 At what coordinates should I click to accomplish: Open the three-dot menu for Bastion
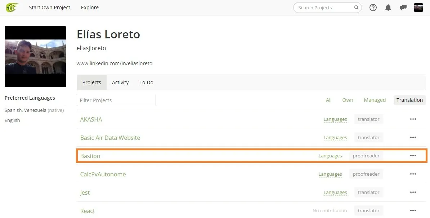coord(413,156)
